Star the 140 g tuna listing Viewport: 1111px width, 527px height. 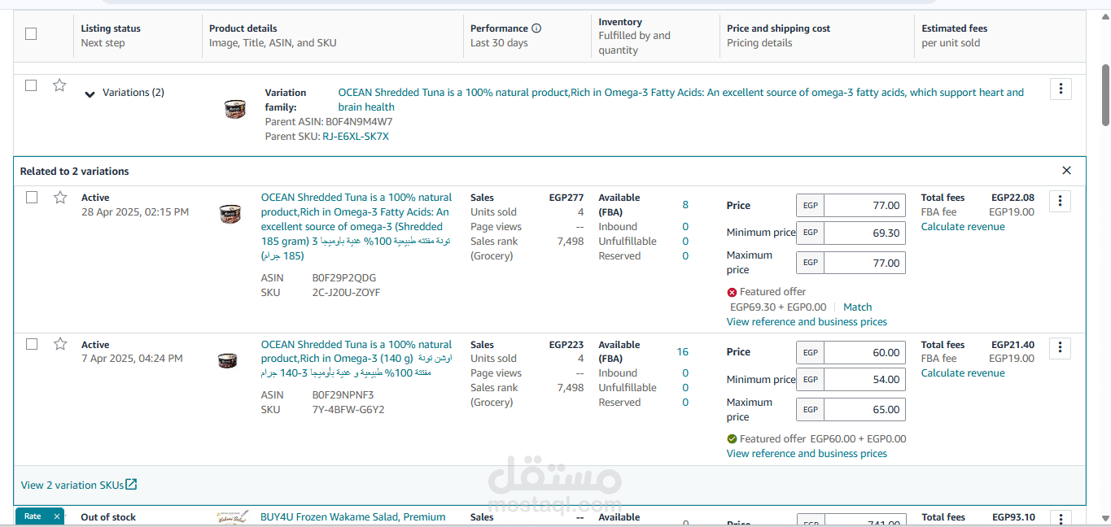pos(59,344)
